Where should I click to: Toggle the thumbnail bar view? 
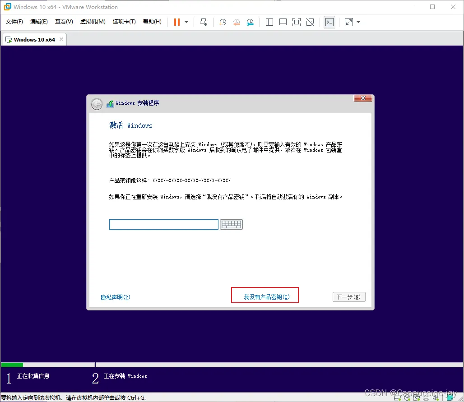283,22
